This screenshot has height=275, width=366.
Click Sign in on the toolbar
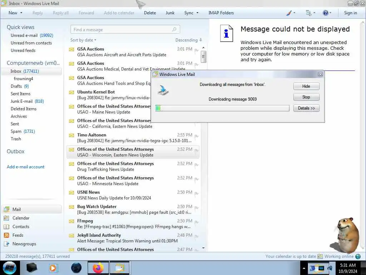pos(350,13)
